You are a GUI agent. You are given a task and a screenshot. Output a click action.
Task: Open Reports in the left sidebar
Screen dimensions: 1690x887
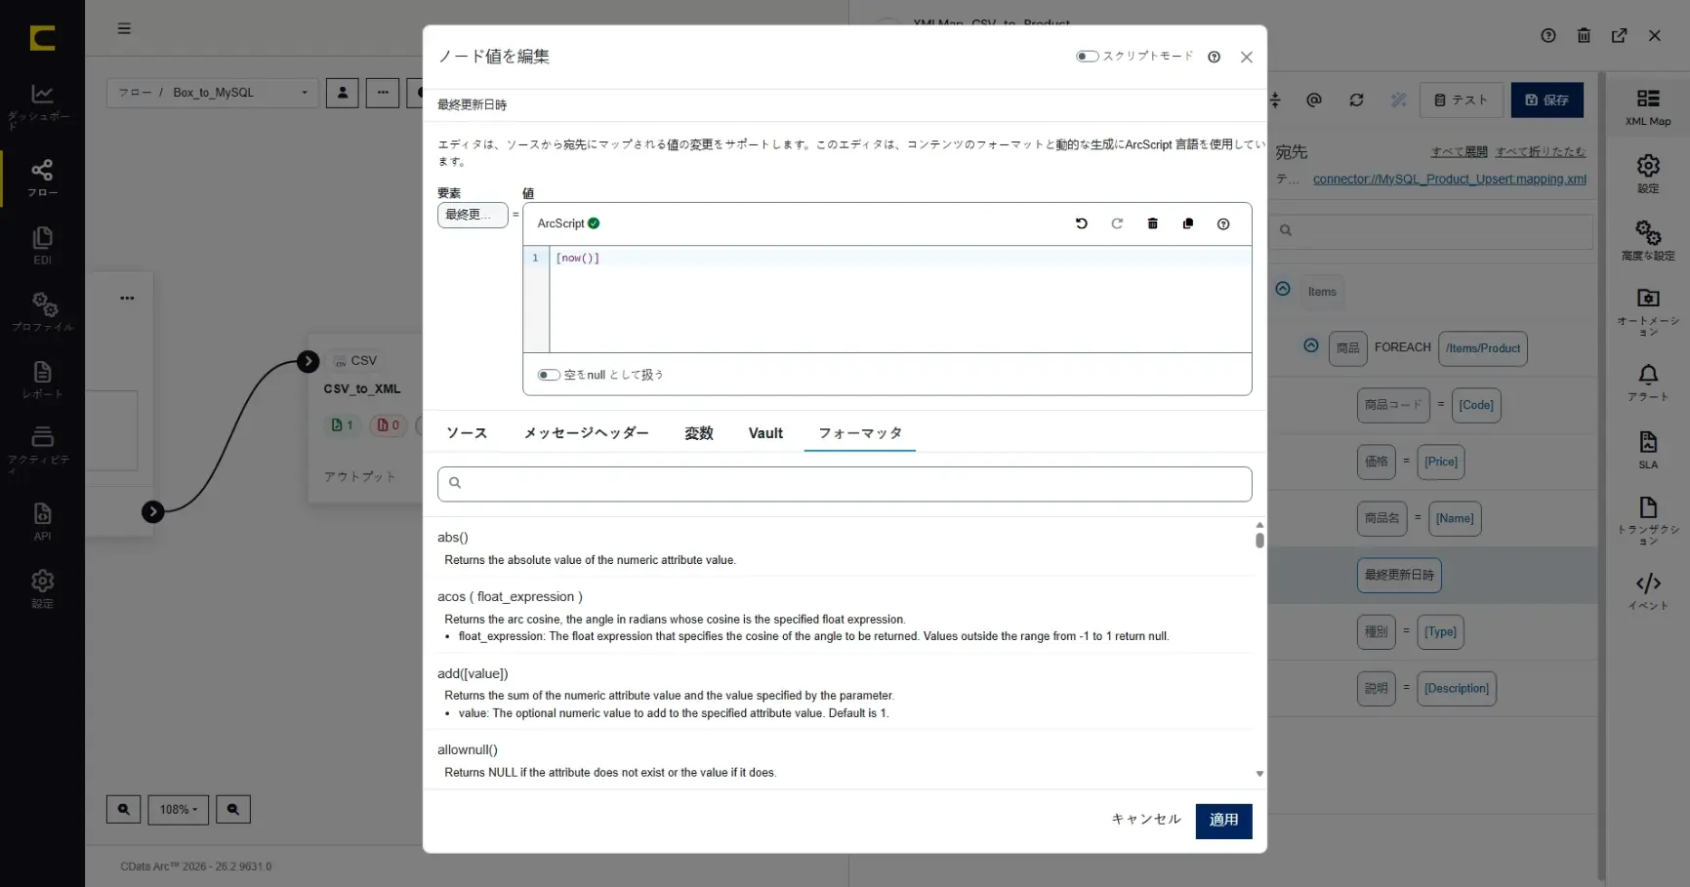(42, 380)
